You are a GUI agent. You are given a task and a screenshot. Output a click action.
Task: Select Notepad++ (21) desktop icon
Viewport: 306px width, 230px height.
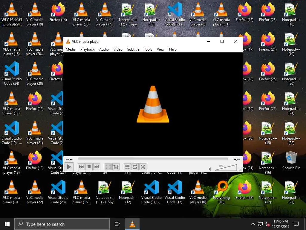pos(291,103)
